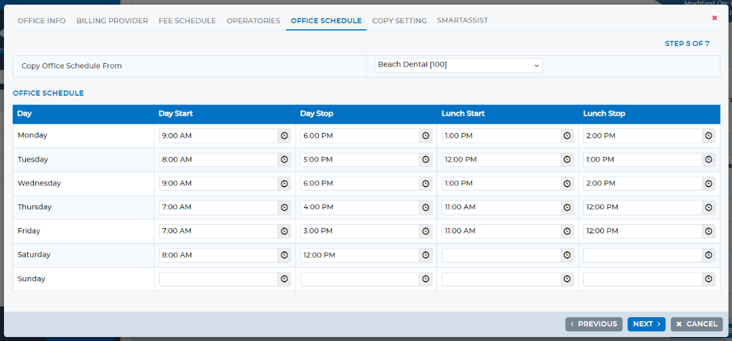Edit Tuesday Day Stop time field
This screenshot has width=732, height=341.
[359, 160]
